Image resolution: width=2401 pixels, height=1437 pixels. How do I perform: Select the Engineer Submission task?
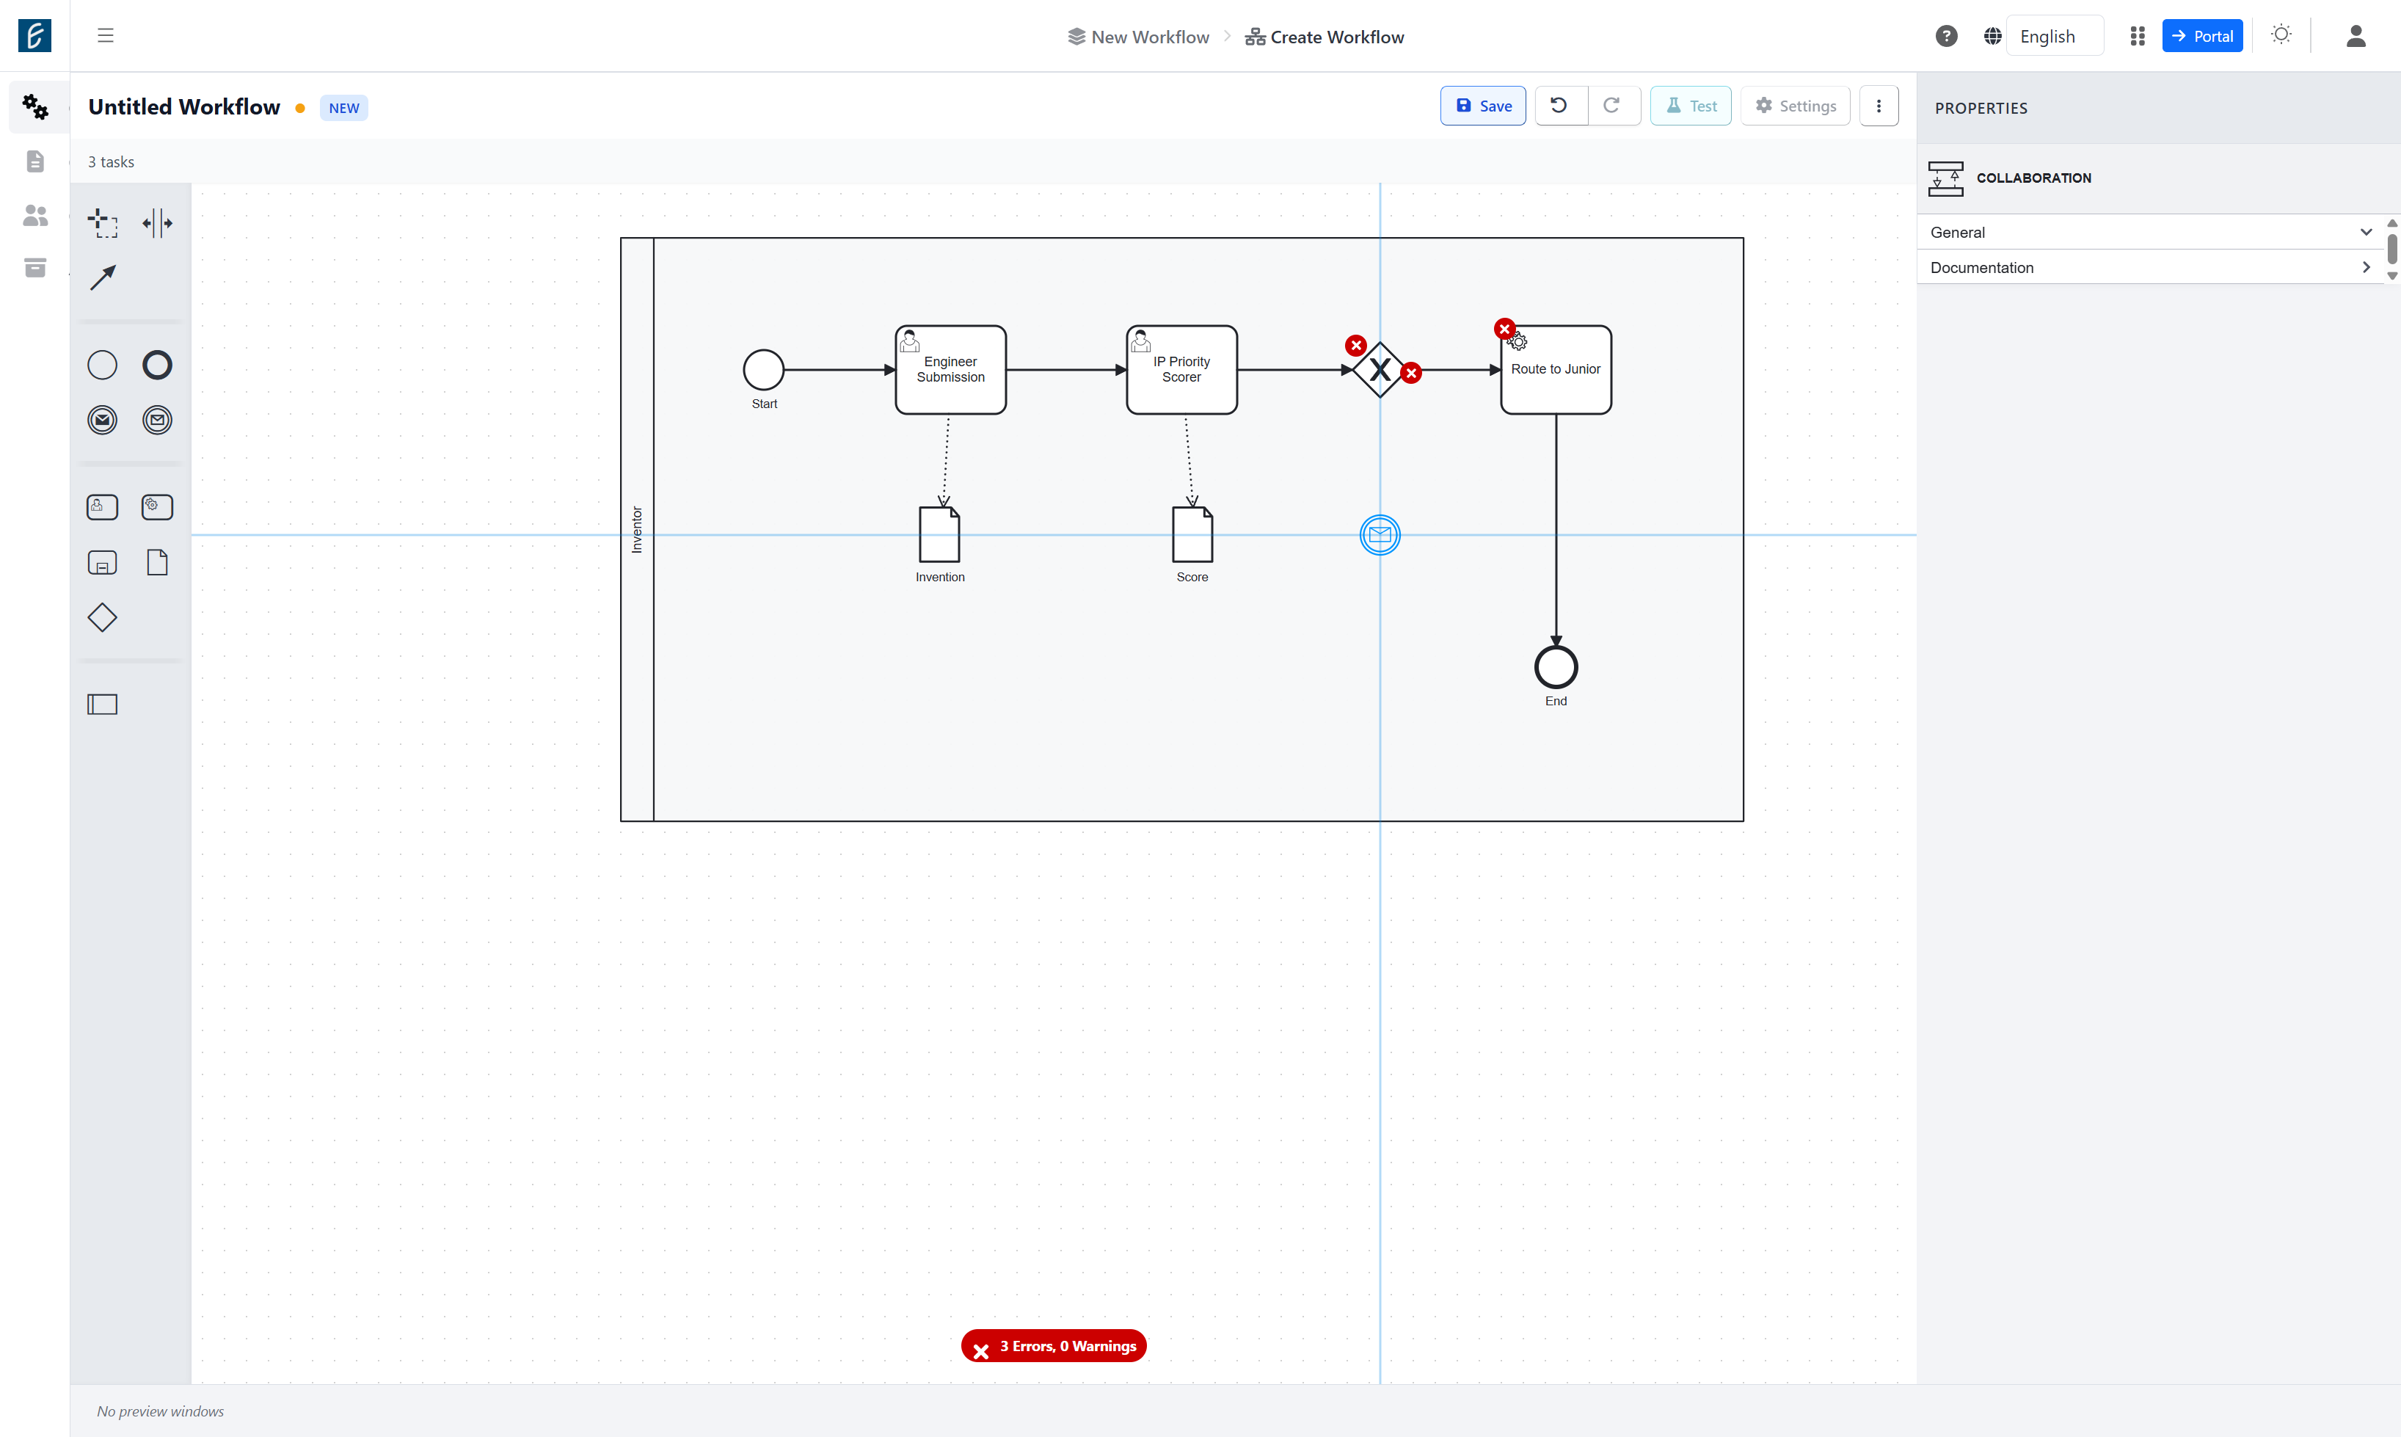pos(951,370)
